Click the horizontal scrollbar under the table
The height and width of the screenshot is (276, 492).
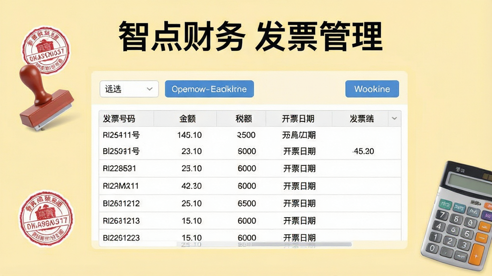[x=264, y=244]
